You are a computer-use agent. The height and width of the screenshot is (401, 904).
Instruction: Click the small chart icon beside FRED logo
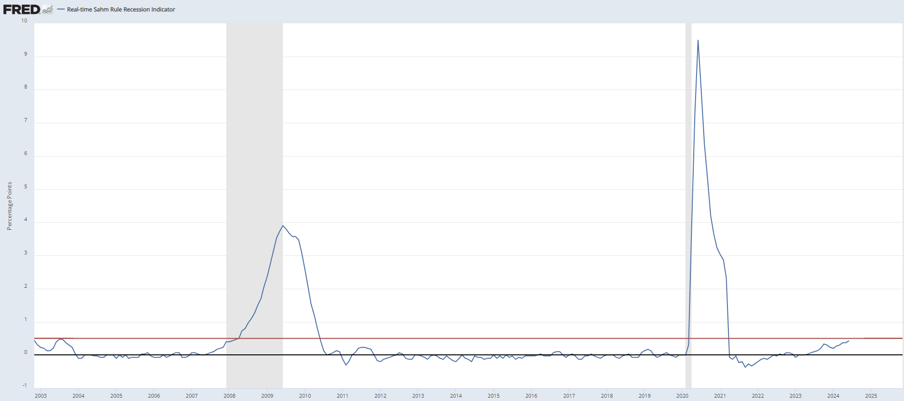48,10
